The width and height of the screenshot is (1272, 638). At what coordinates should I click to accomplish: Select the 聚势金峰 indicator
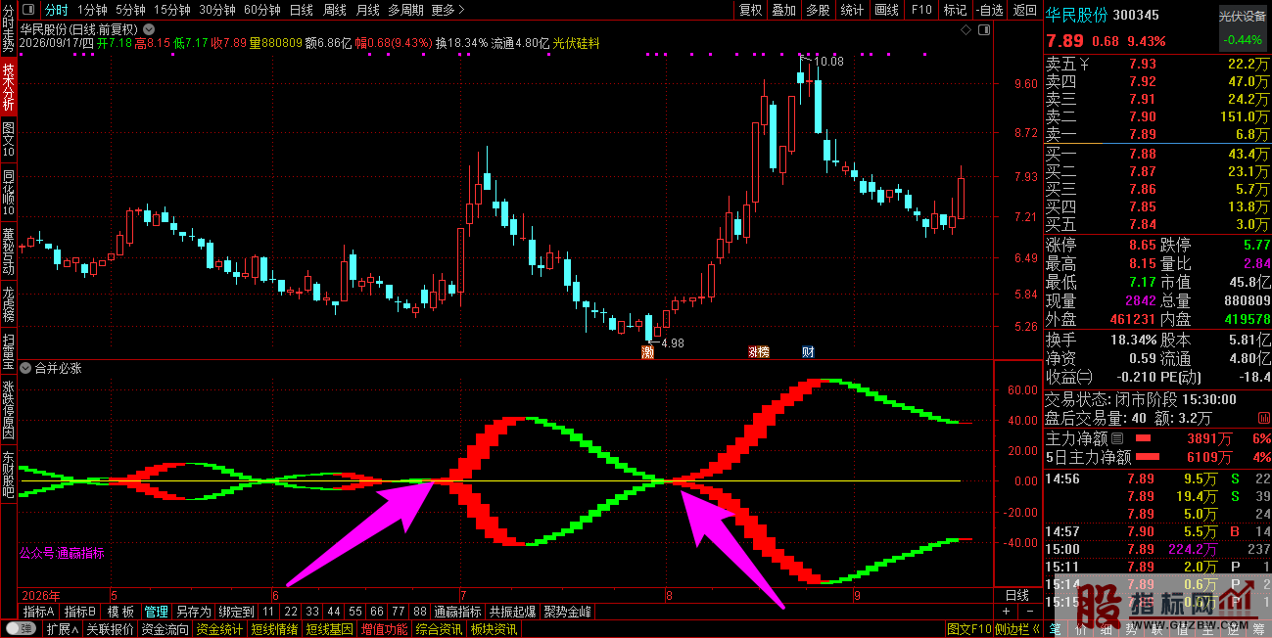[568, 612]
